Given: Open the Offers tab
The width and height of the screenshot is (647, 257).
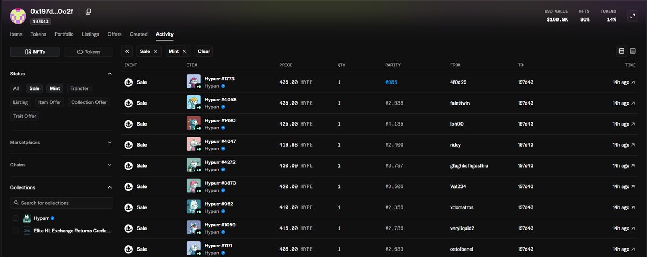Looking at the screenshot, I should click(114, 34).
